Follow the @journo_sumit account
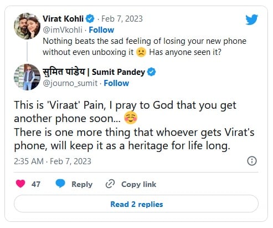273x228 pixels. coord(116,83)
